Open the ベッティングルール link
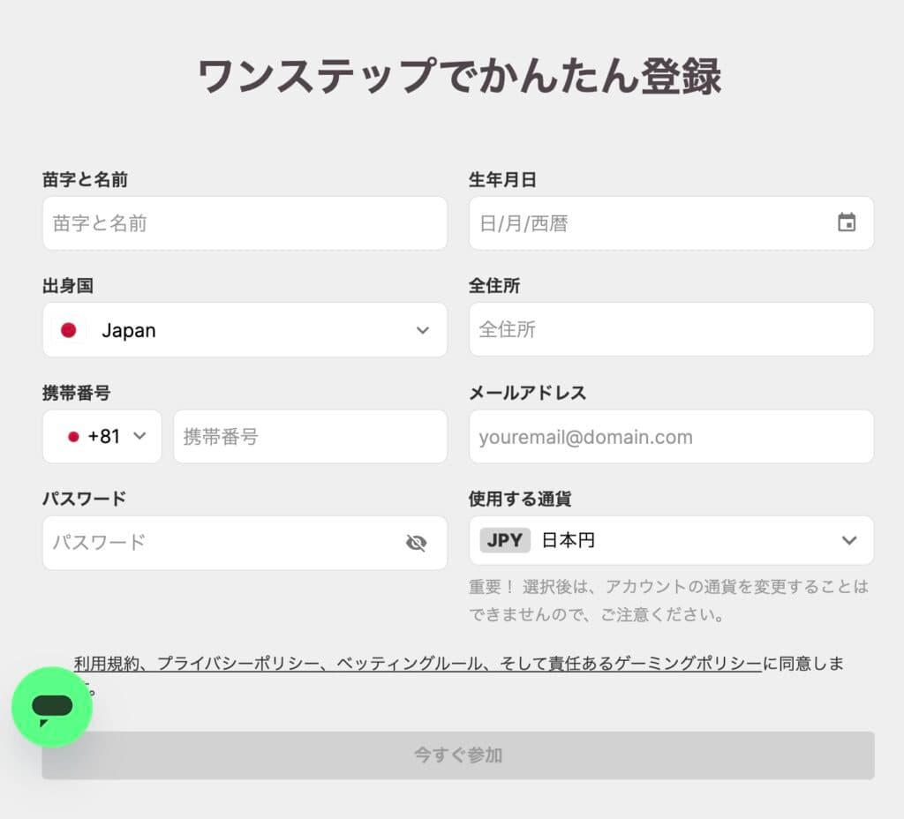904x819 pixels. (408, 664)
